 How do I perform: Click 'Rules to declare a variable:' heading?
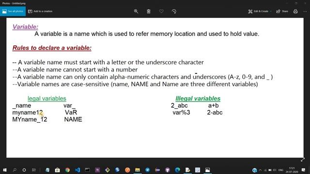pyautogui.click(x=52, y=48)
